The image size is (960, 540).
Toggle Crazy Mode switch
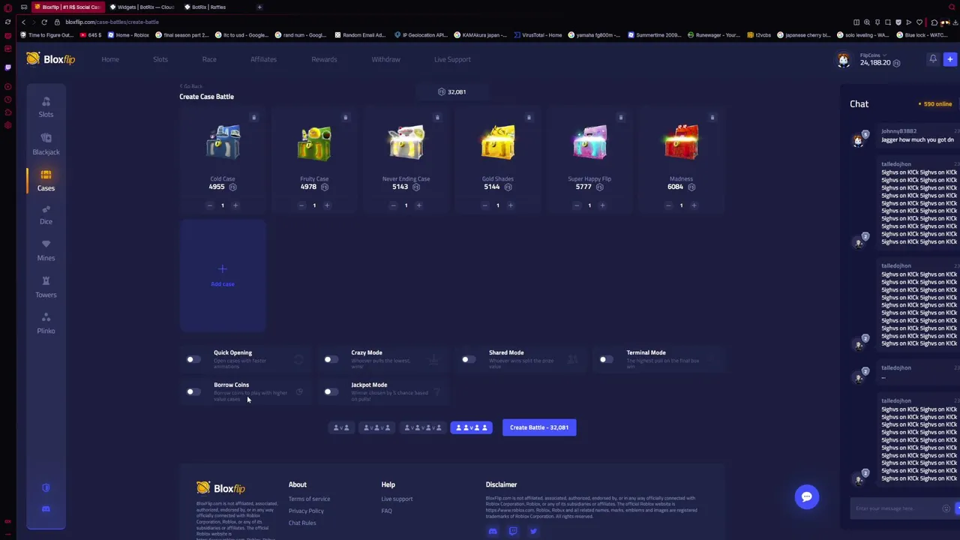tap(331, 359)
